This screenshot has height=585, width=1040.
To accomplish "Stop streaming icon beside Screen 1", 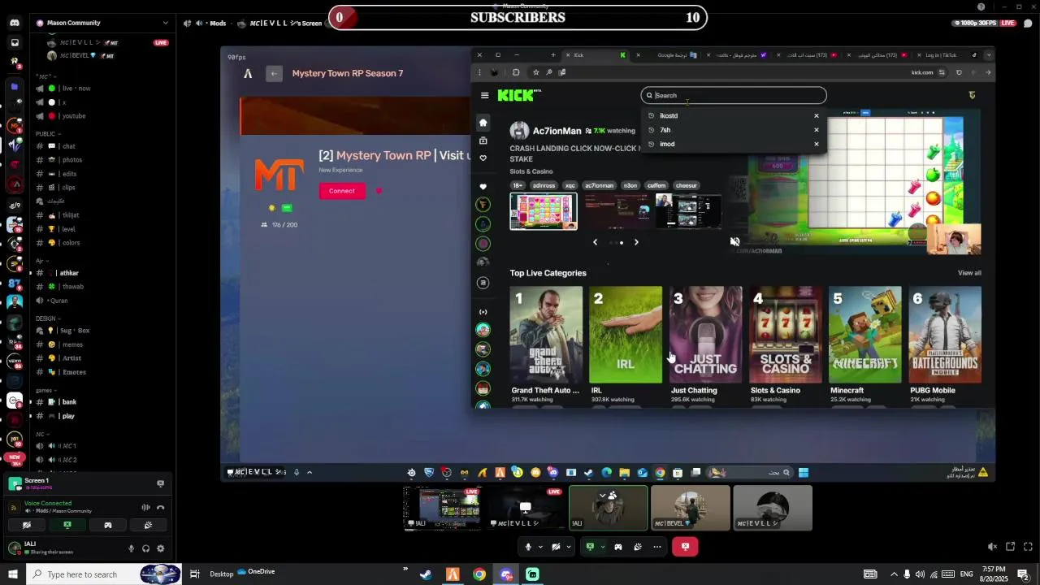I will (160, 483).
